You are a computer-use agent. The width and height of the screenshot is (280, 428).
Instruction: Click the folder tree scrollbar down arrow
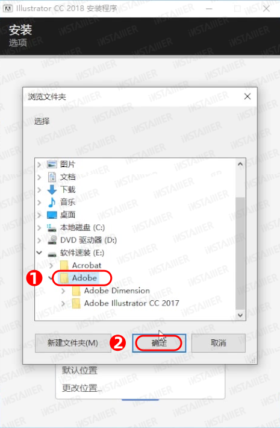coord(240,315)
